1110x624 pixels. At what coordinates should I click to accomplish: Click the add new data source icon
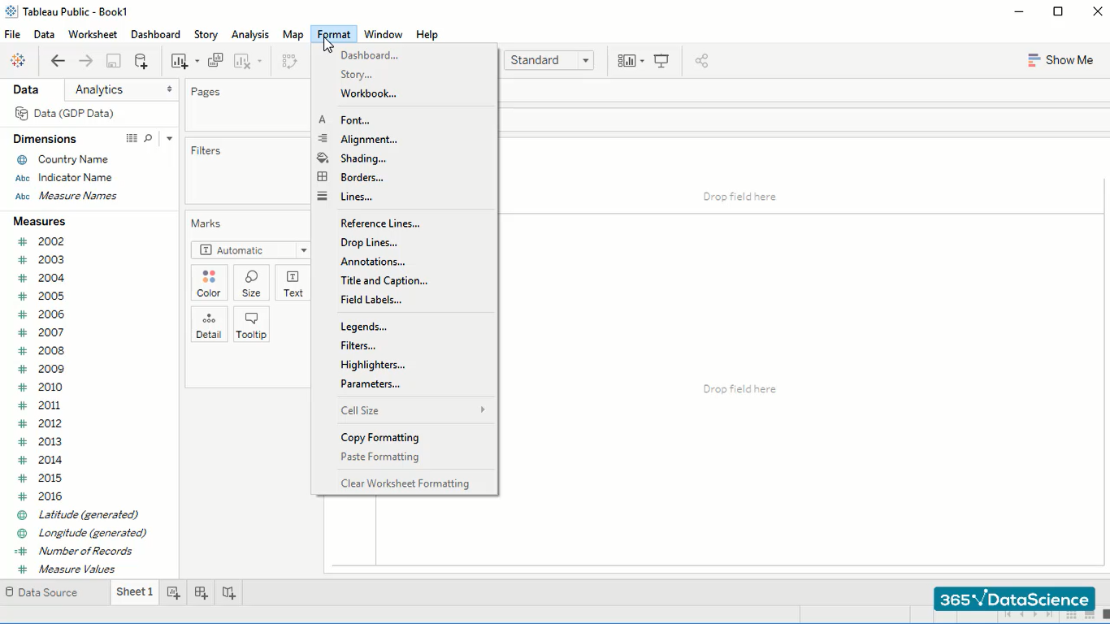point(141,61)
